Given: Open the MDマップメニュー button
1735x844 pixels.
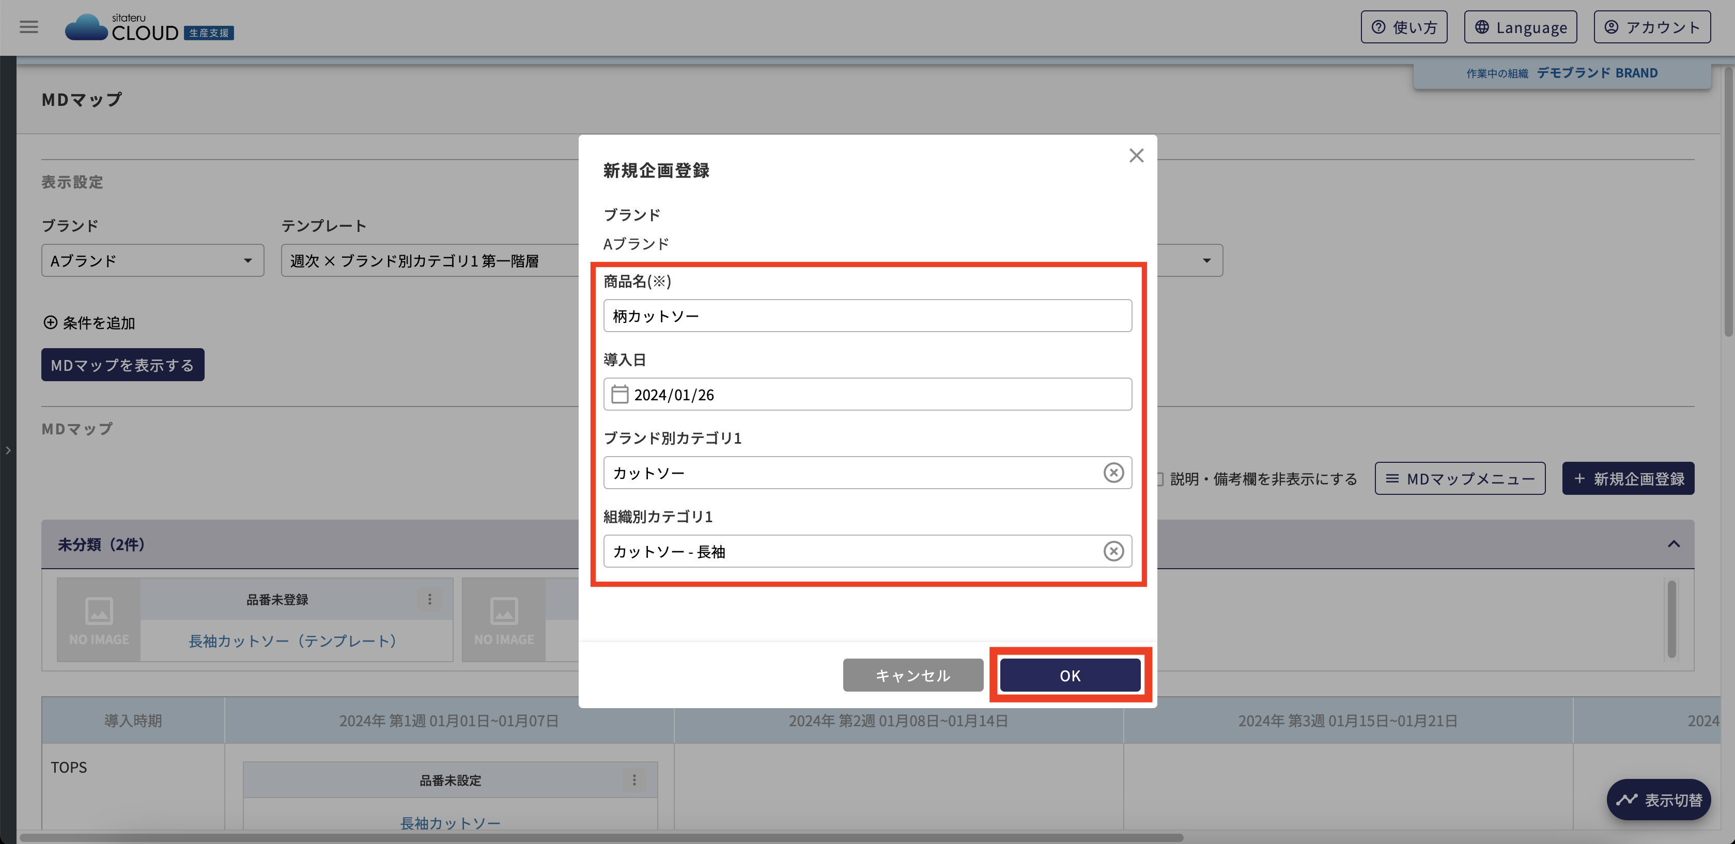Looking at the screenshot, I should [x=1460, y=478].
